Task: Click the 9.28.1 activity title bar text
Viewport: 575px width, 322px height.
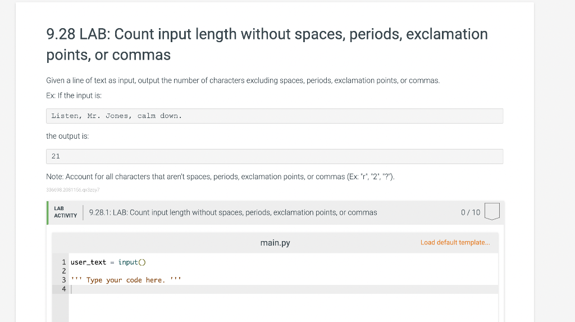Action: click(233, 212)
